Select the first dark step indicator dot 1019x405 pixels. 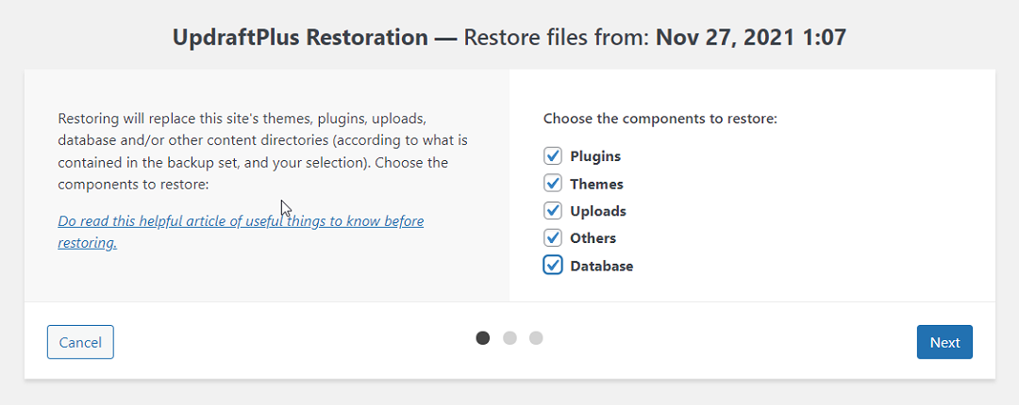[483, 338]
